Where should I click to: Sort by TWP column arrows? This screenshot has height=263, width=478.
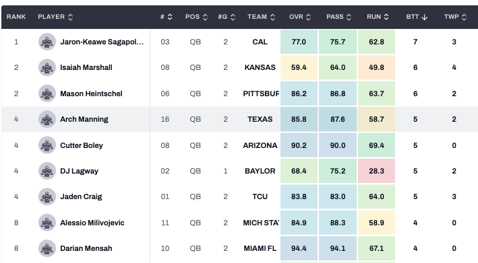464,17
